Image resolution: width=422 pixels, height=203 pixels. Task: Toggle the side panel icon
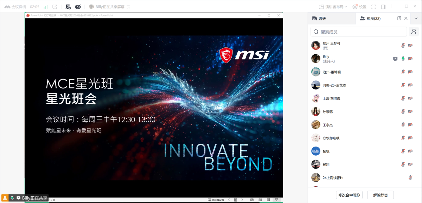coord(383,7)
